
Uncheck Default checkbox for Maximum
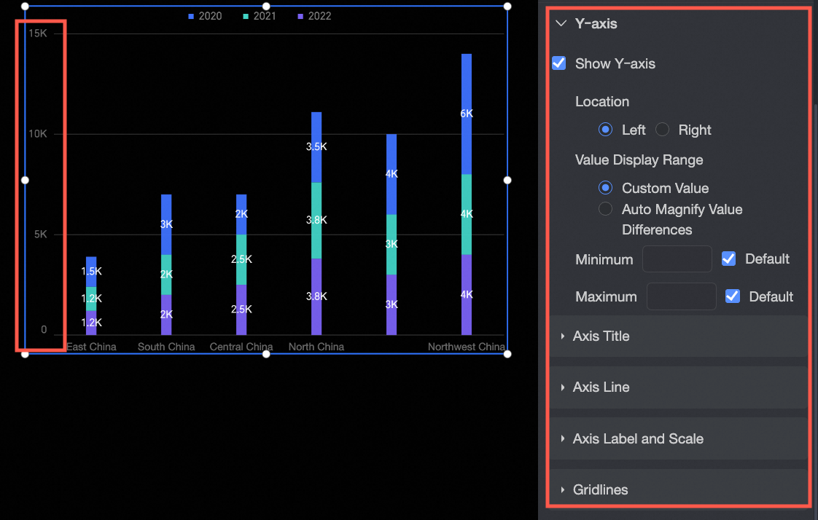pyautogui.click(x=733, y=296)
